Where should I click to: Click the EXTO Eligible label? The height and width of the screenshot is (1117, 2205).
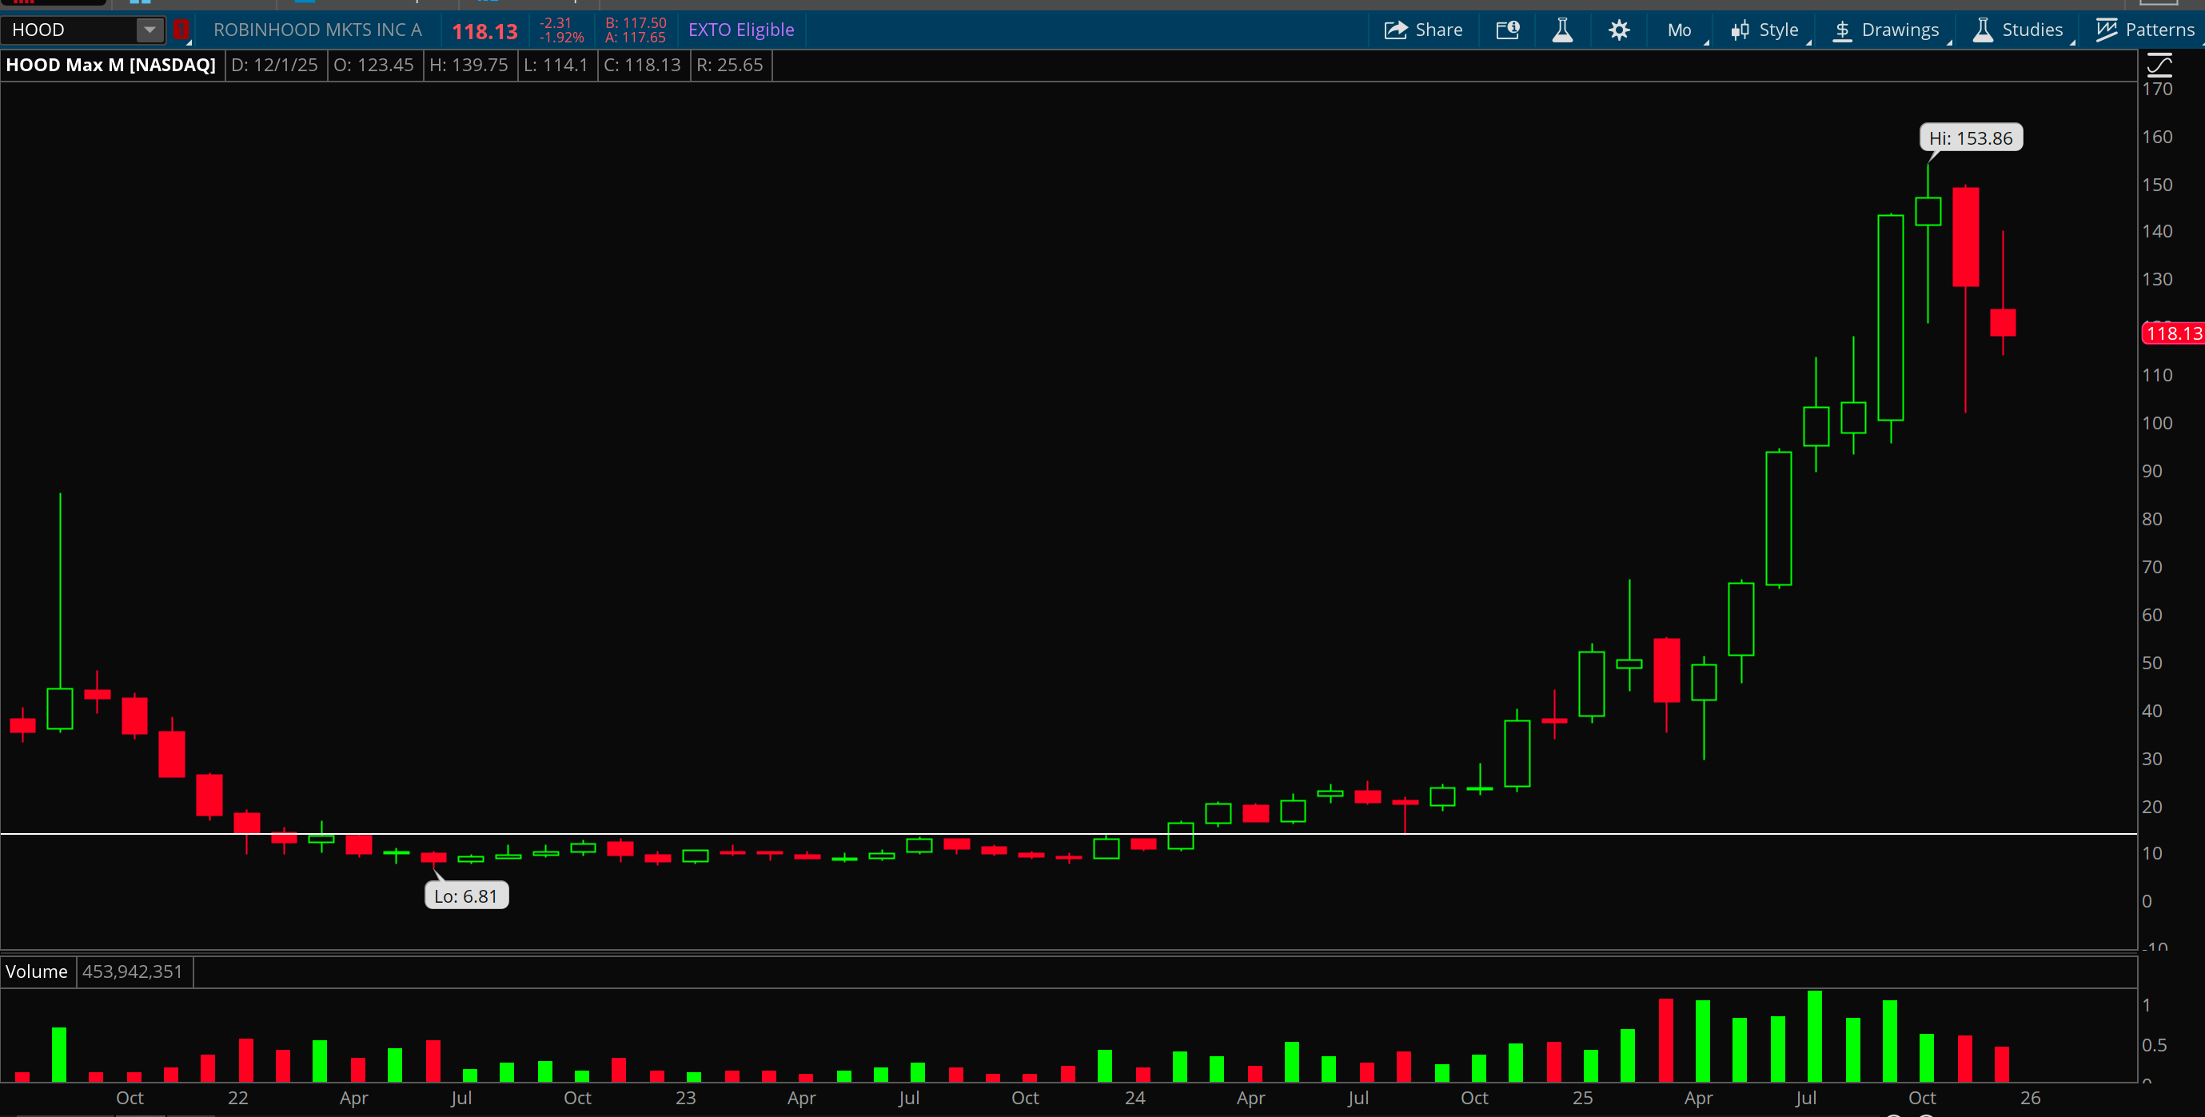740,30
